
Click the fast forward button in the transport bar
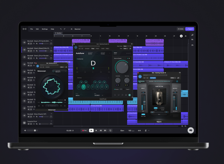coord(105,130)
